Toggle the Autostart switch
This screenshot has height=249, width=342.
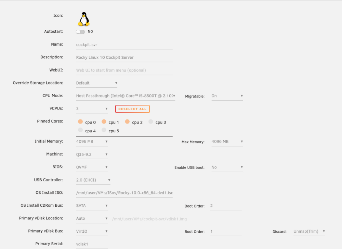80,32
